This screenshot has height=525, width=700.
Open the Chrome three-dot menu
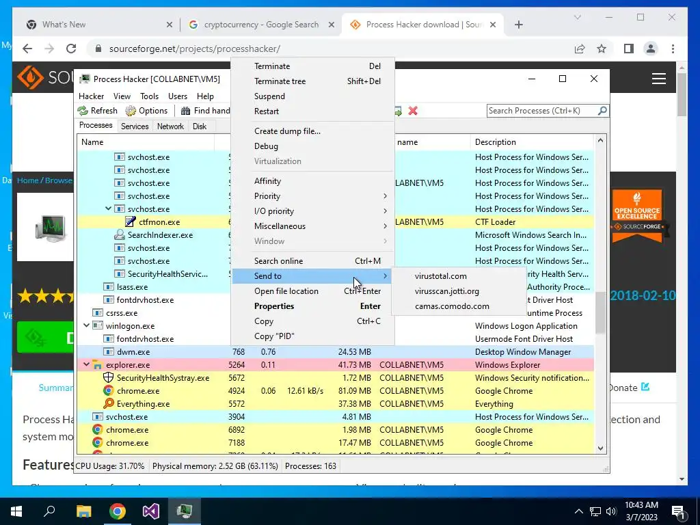click(x=673, y=49)
